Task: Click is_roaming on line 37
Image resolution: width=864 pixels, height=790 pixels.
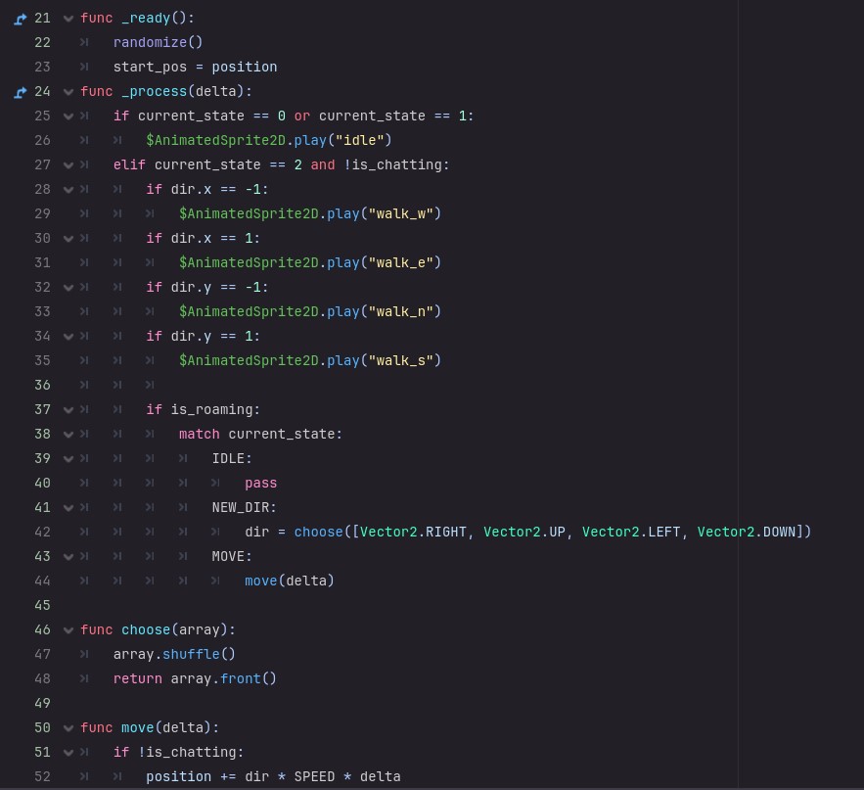Action: (211, 409)
